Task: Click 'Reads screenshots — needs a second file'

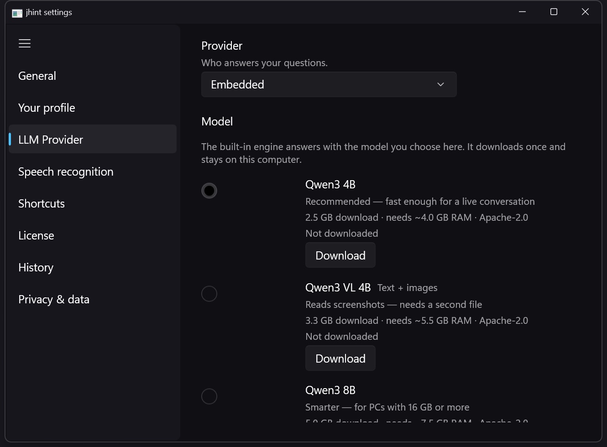Action: (x=393, y=305)
